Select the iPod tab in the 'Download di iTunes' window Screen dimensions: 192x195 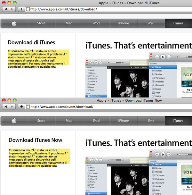click(x=96, y=23)
